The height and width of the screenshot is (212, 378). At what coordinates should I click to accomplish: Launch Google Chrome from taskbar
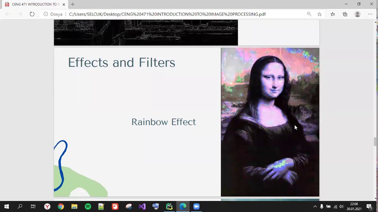click(x=61, y=207)
